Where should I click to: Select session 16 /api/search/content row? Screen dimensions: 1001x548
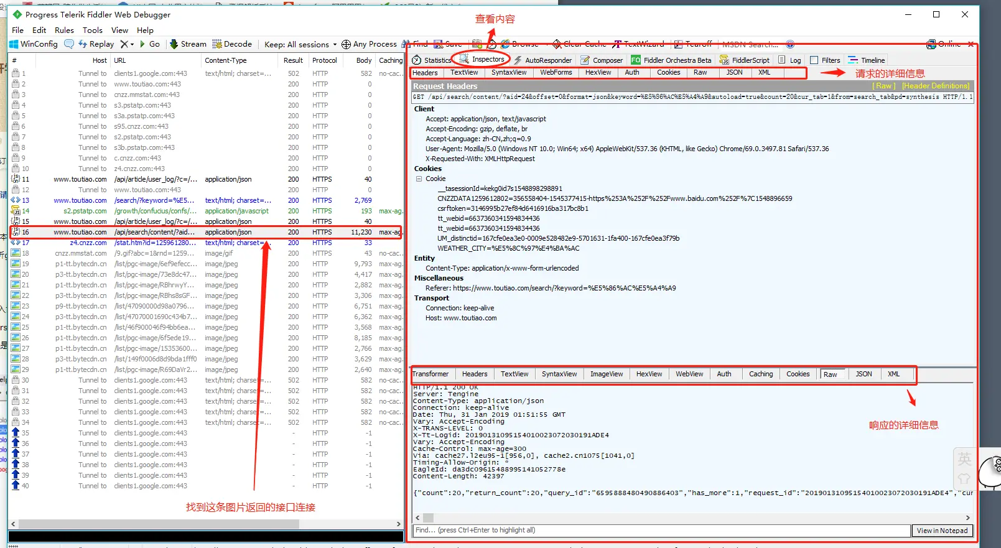pyautogui.click(x=206, y=232)
